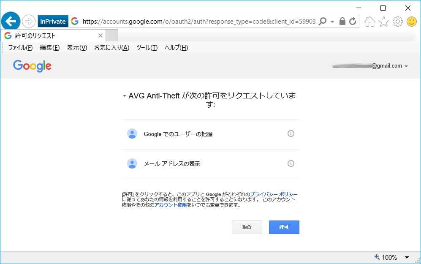
Task: Click the Google favicon in address bar
Action: (x=75, y=21)
